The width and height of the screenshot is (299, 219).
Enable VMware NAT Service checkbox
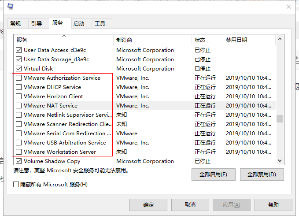pyautogui.click(x=18, y=105)
